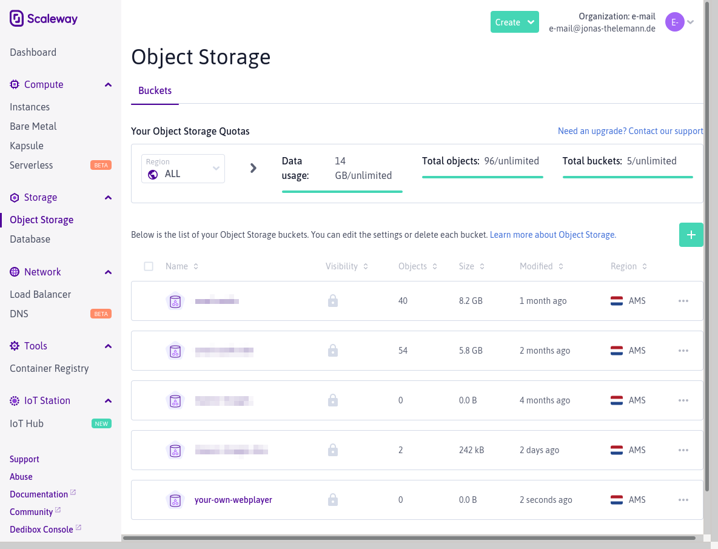Click the IoT Station icon in sidebar

click(15, 400)
